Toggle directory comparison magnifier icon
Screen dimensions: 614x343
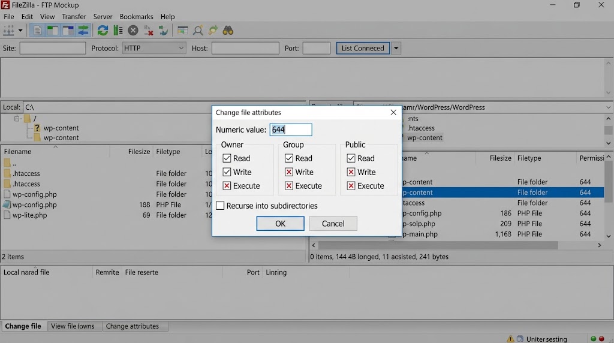point(198,30)
